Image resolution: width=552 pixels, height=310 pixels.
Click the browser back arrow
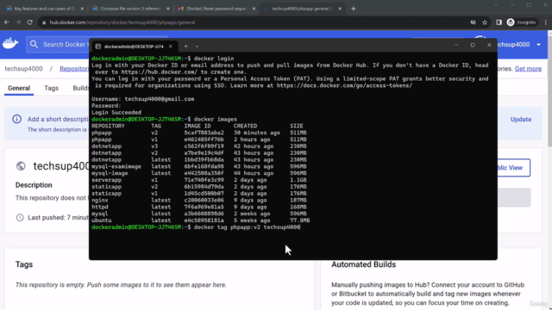click(7, 22)
